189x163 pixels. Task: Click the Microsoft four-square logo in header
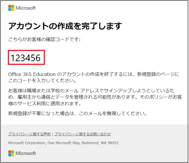tap(11, 8)
